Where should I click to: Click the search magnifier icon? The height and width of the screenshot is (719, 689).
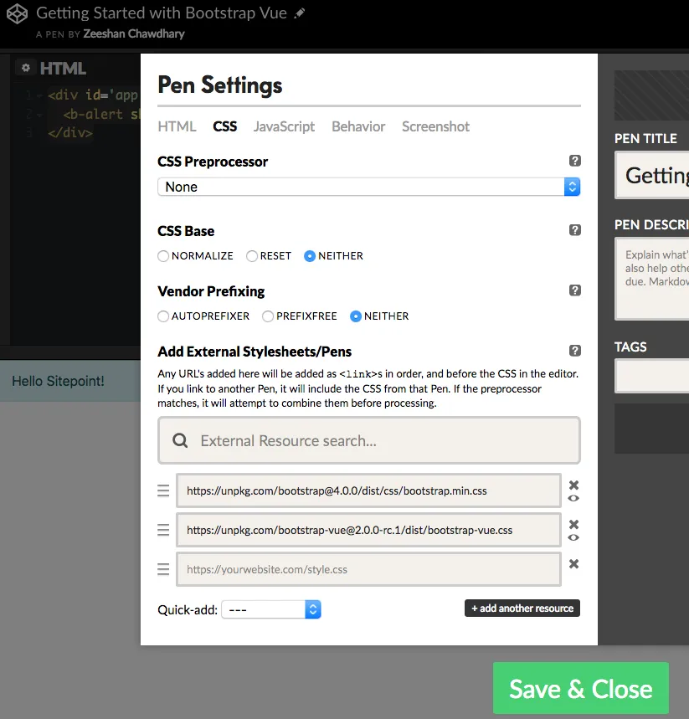pos(180,440)
